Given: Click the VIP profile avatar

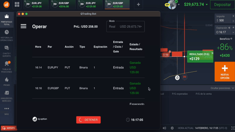Looking at the screenshot, I should coord(172,5).
